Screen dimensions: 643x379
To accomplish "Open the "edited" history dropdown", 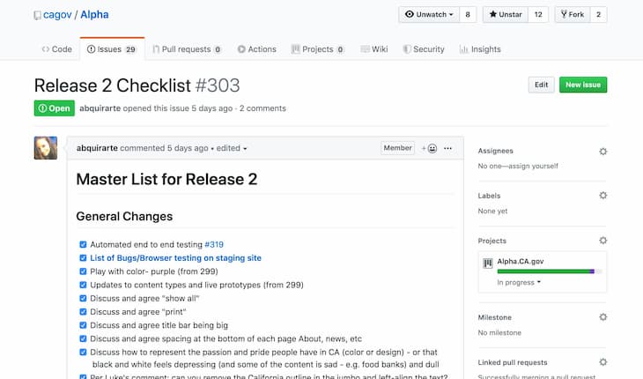I will [232, 148].
